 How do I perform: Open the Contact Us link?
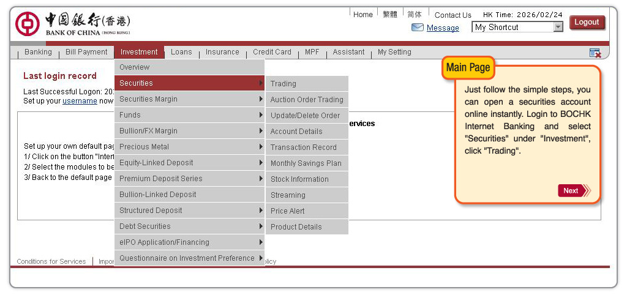click(452, 15)
